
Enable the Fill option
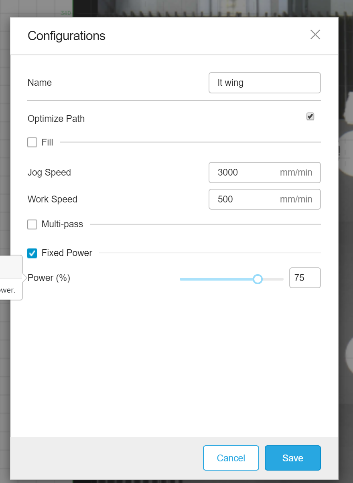tap(32, 142)
